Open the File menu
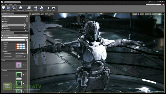 coord(3,4)
